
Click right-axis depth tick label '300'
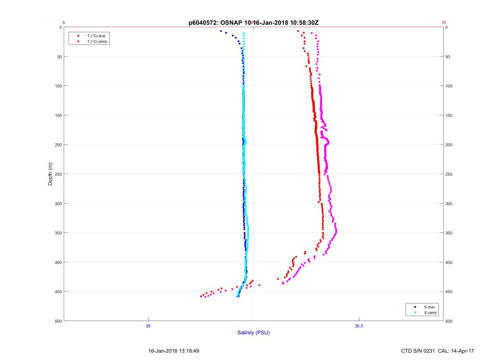point(449,204)
